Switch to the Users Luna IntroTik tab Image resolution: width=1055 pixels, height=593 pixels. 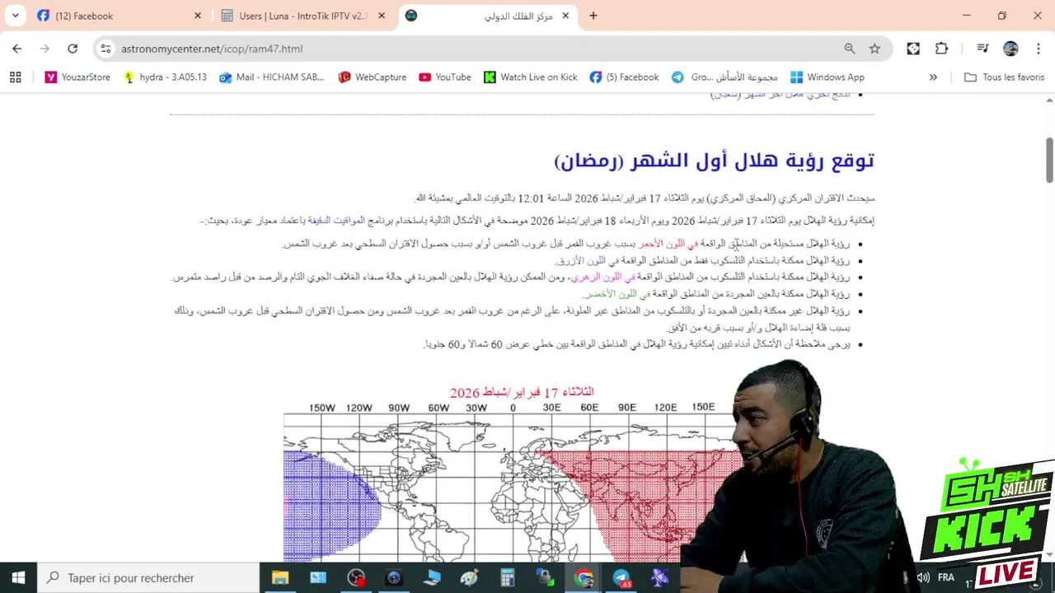(x=303, y=16)
